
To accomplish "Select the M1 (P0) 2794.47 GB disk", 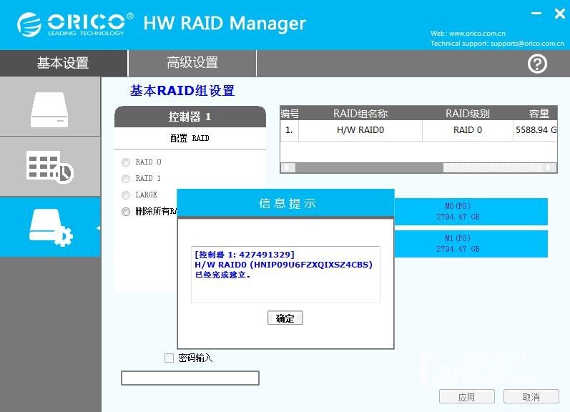I will pyautogui.click(x=471, y=244).
